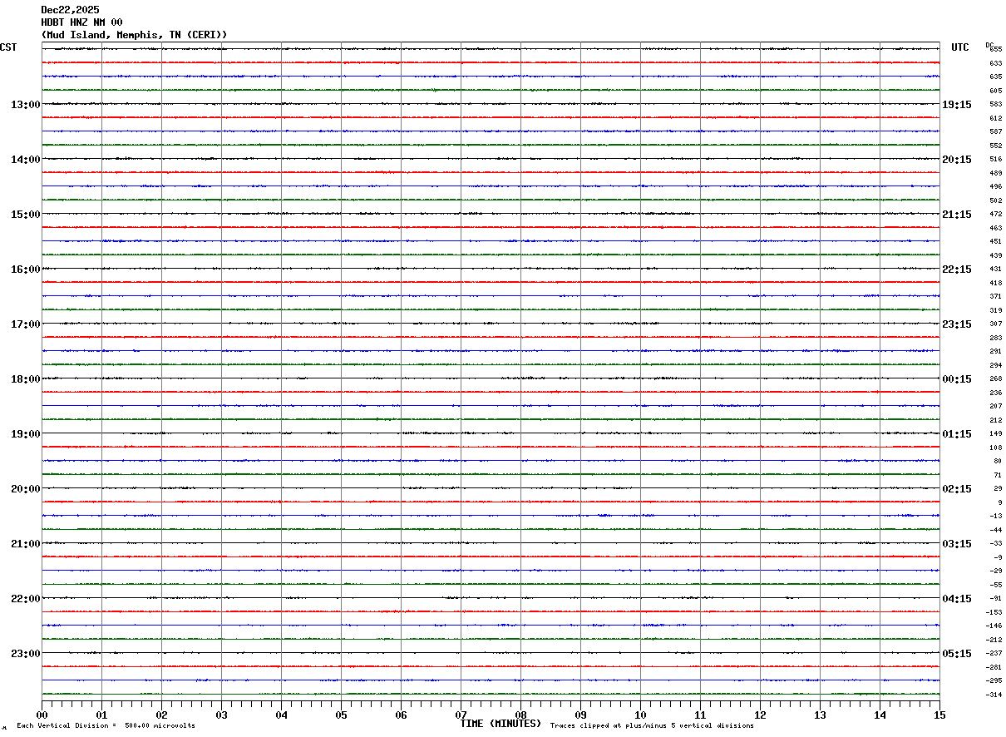Click the DC offset value 431
The width and height of the screenshot is (1006, 737).
coord(996,270)
